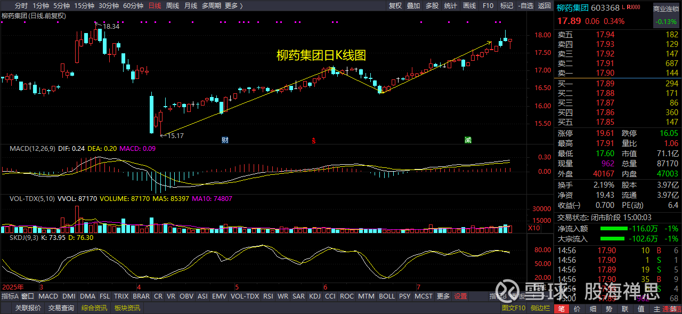Screen dimensions: 682x314
Task: Switch to the 1分钟 period
Action: point(41,6)
